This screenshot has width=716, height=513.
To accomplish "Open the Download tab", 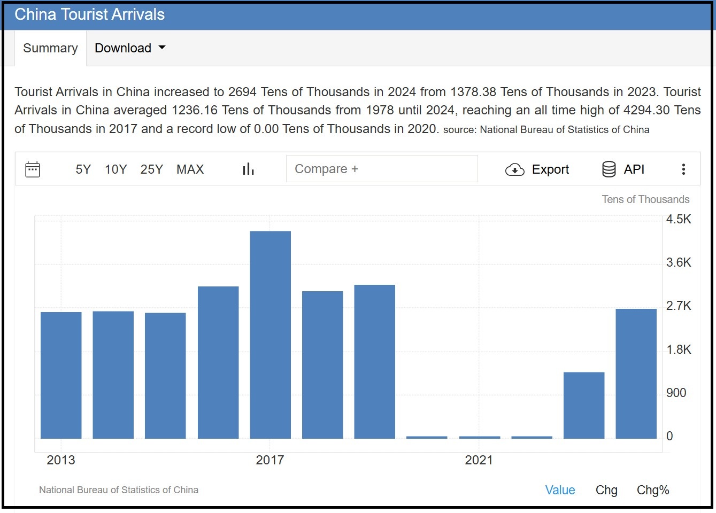I will 123,48.
